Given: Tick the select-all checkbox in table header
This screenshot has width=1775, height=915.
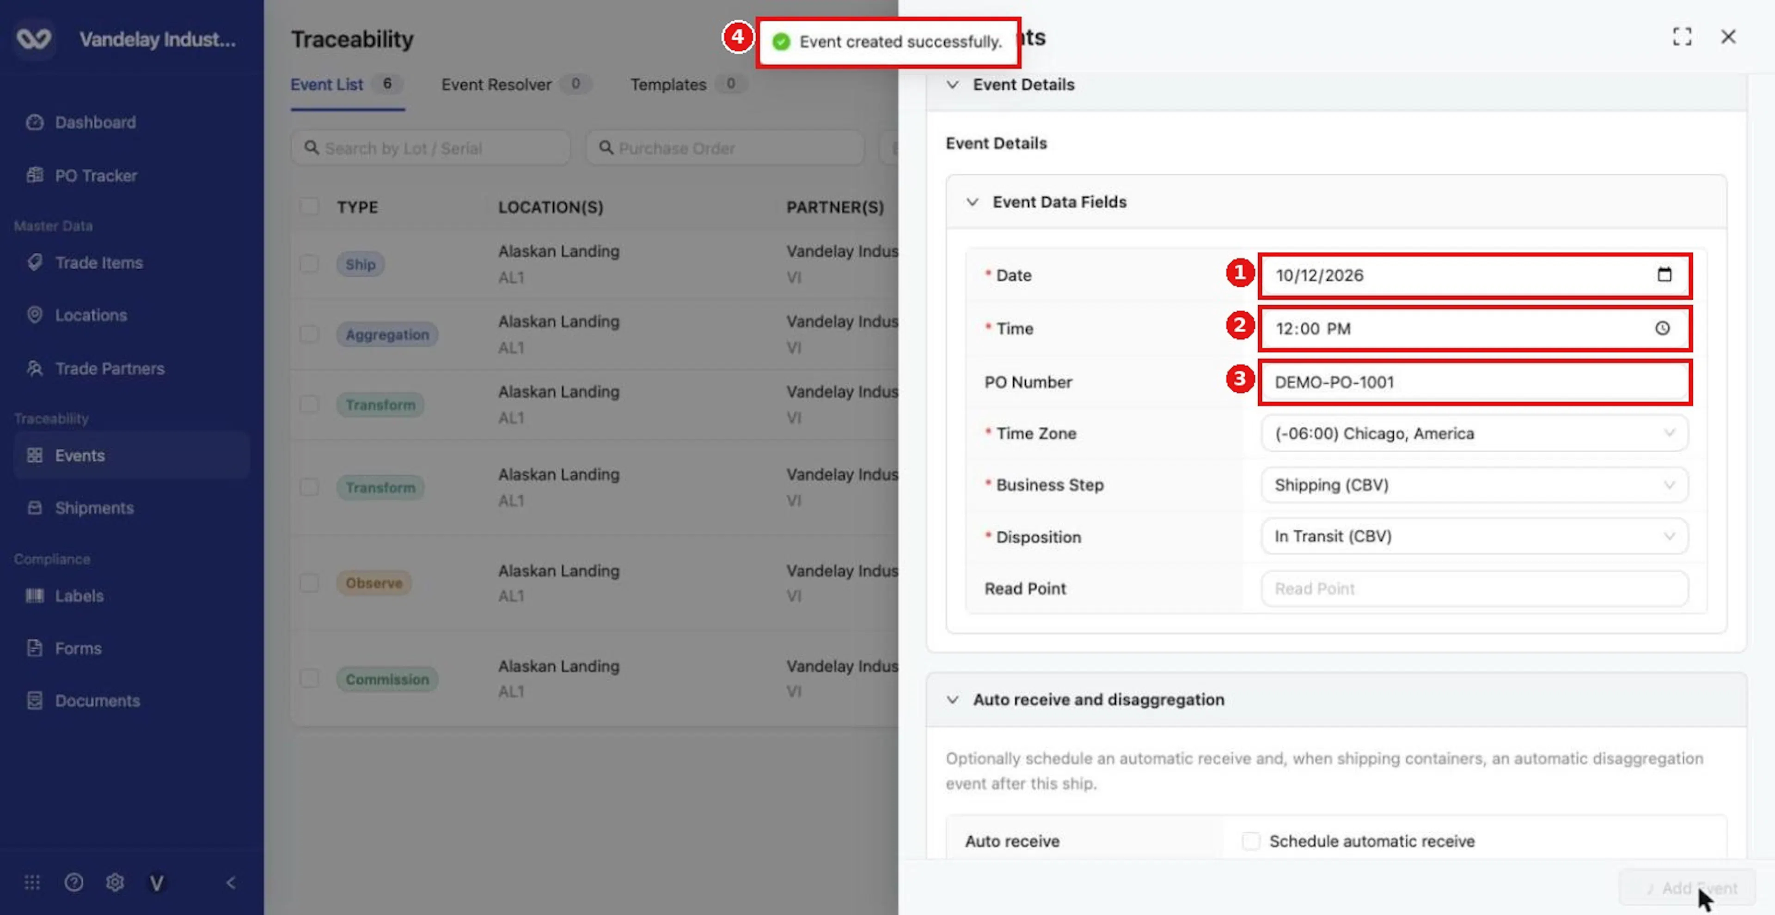Looking at the screenshot, I should 309,206.
